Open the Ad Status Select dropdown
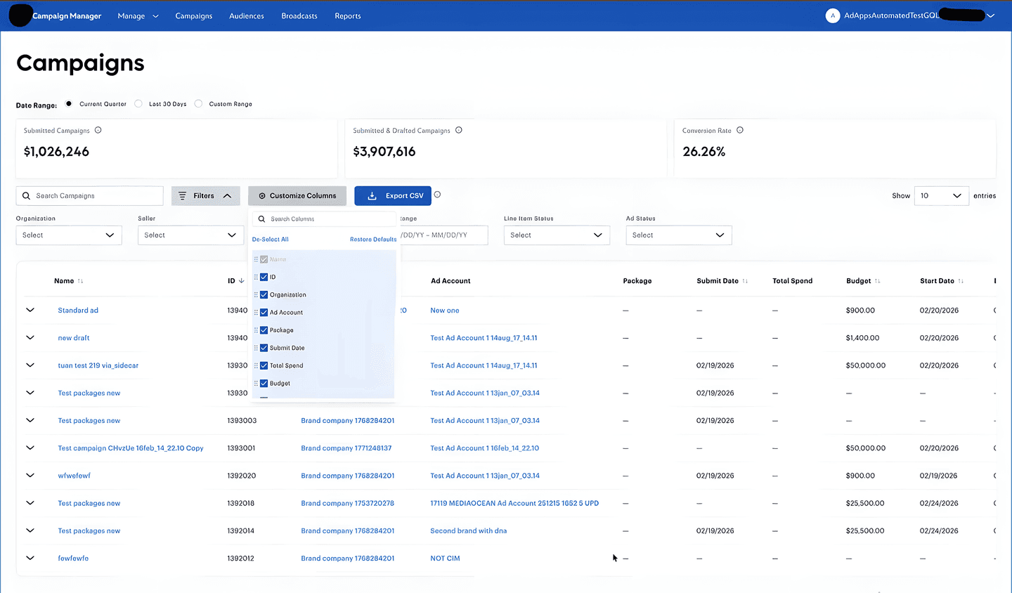This screenshot has width=1012, height=593. pos(678,235)
